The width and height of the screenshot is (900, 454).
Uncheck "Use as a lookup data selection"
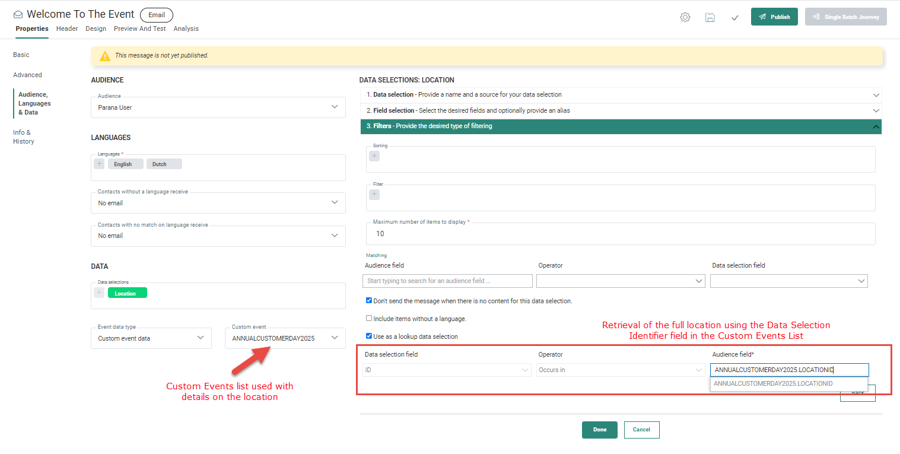pos(369,336)
